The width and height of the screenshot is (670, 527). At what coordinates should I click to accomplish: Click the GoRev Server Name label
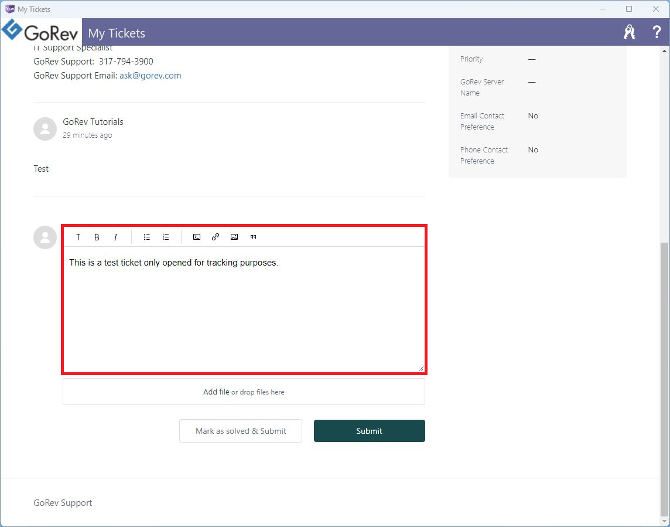[x=482, y=87]
